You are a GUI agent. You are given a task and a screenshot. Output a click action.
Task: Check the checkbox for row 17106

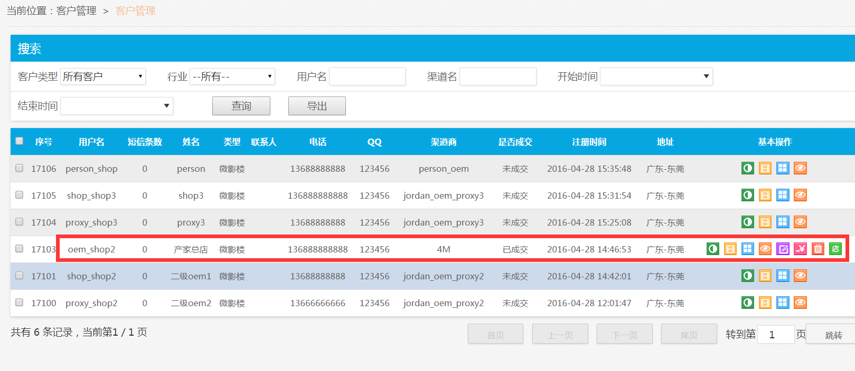click(20, 168)
